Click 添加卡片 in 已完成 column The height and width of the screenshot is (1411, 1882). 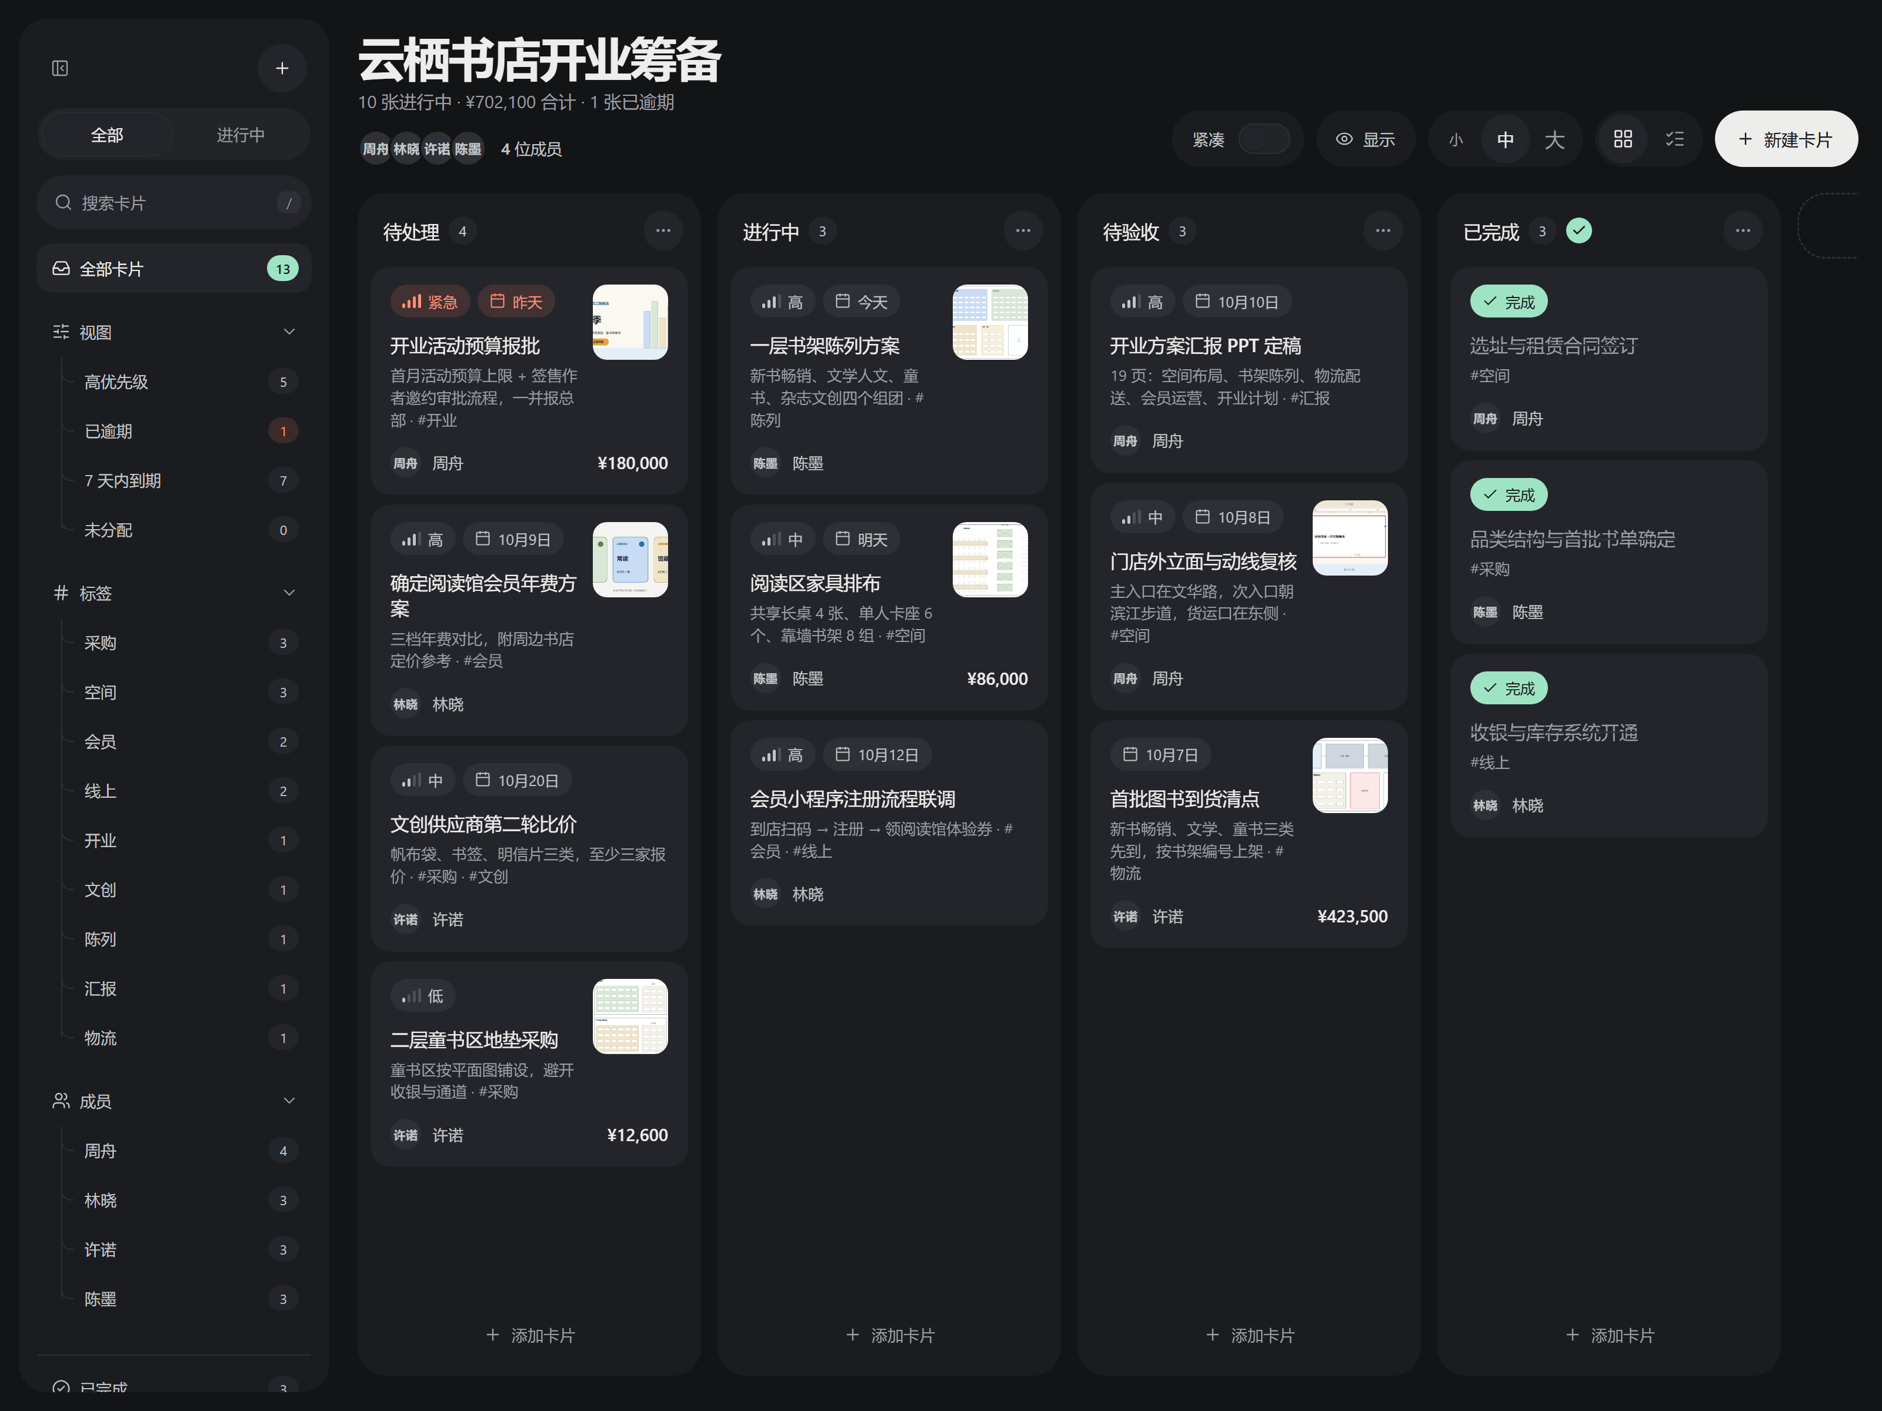pyautogui.click(x=1609, y=1335)
